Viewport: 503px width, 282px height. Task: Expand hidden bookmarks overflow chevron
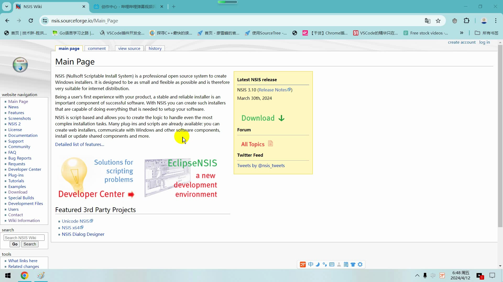(462, 33)
